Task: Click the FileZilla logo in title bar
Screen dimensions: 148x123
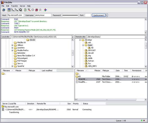Action: 2,3
